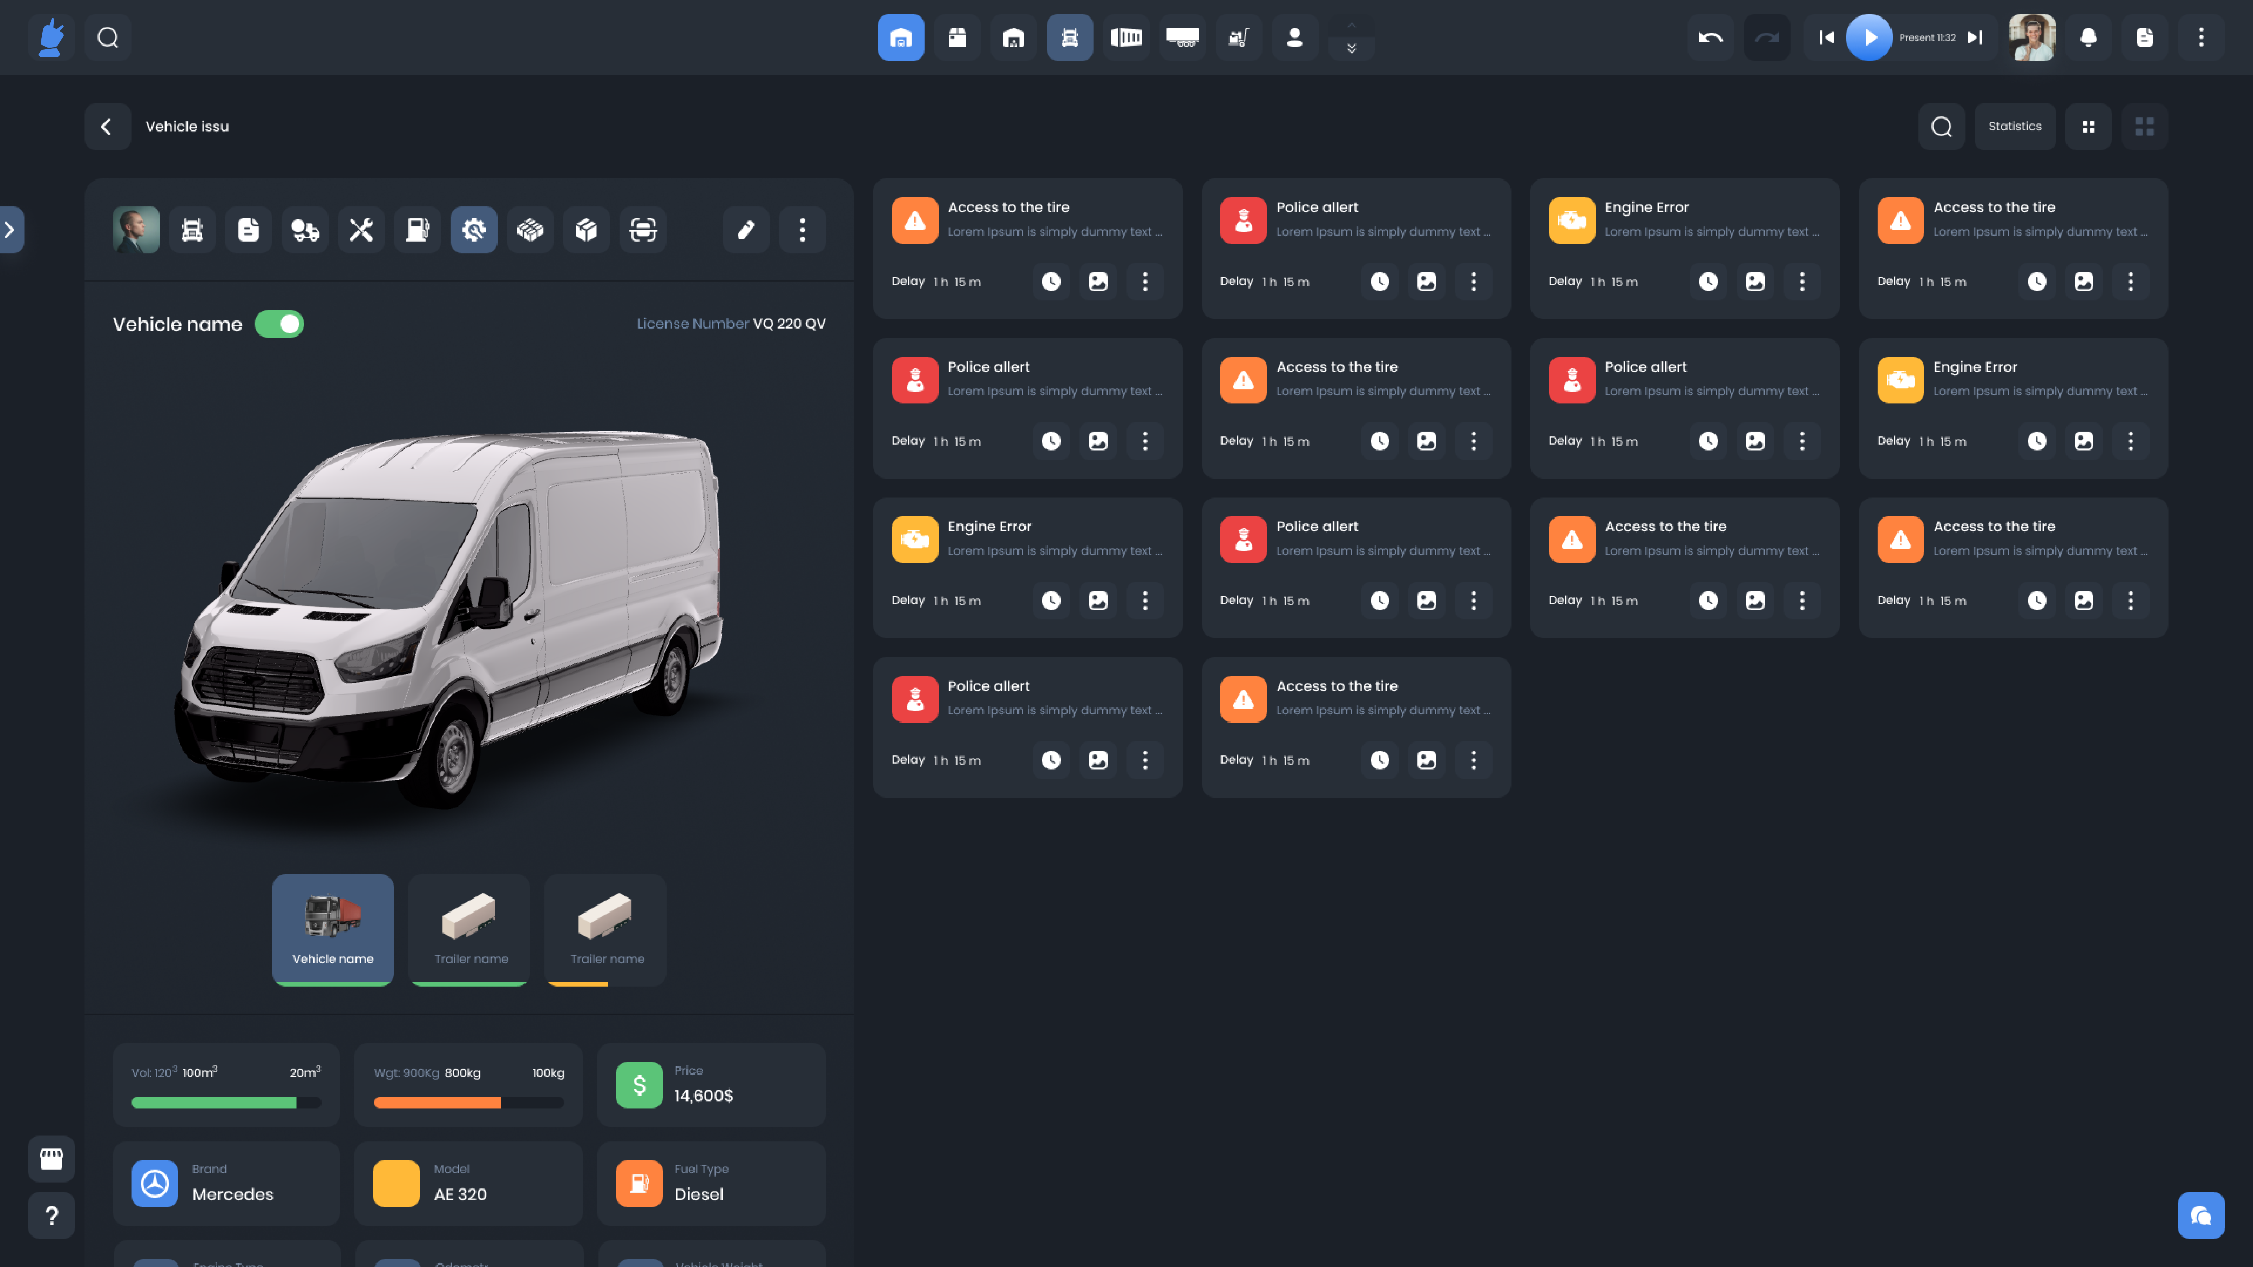The width and height of the screenshot is (2253, 1267).
Task: Skip to the previous time step
Action: [x=1826, y=38]
